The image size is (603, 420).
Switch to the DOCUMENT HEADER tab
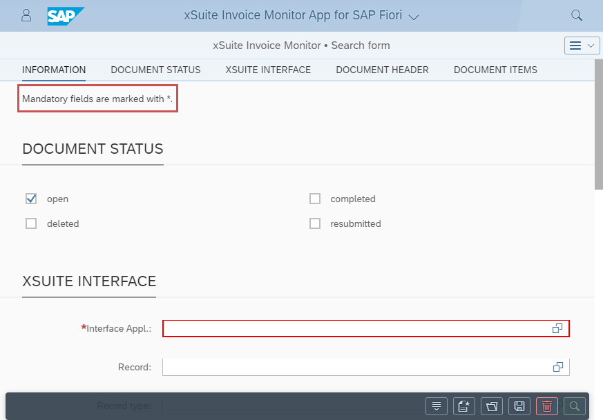pyautogui.click(x=382, y=70)
